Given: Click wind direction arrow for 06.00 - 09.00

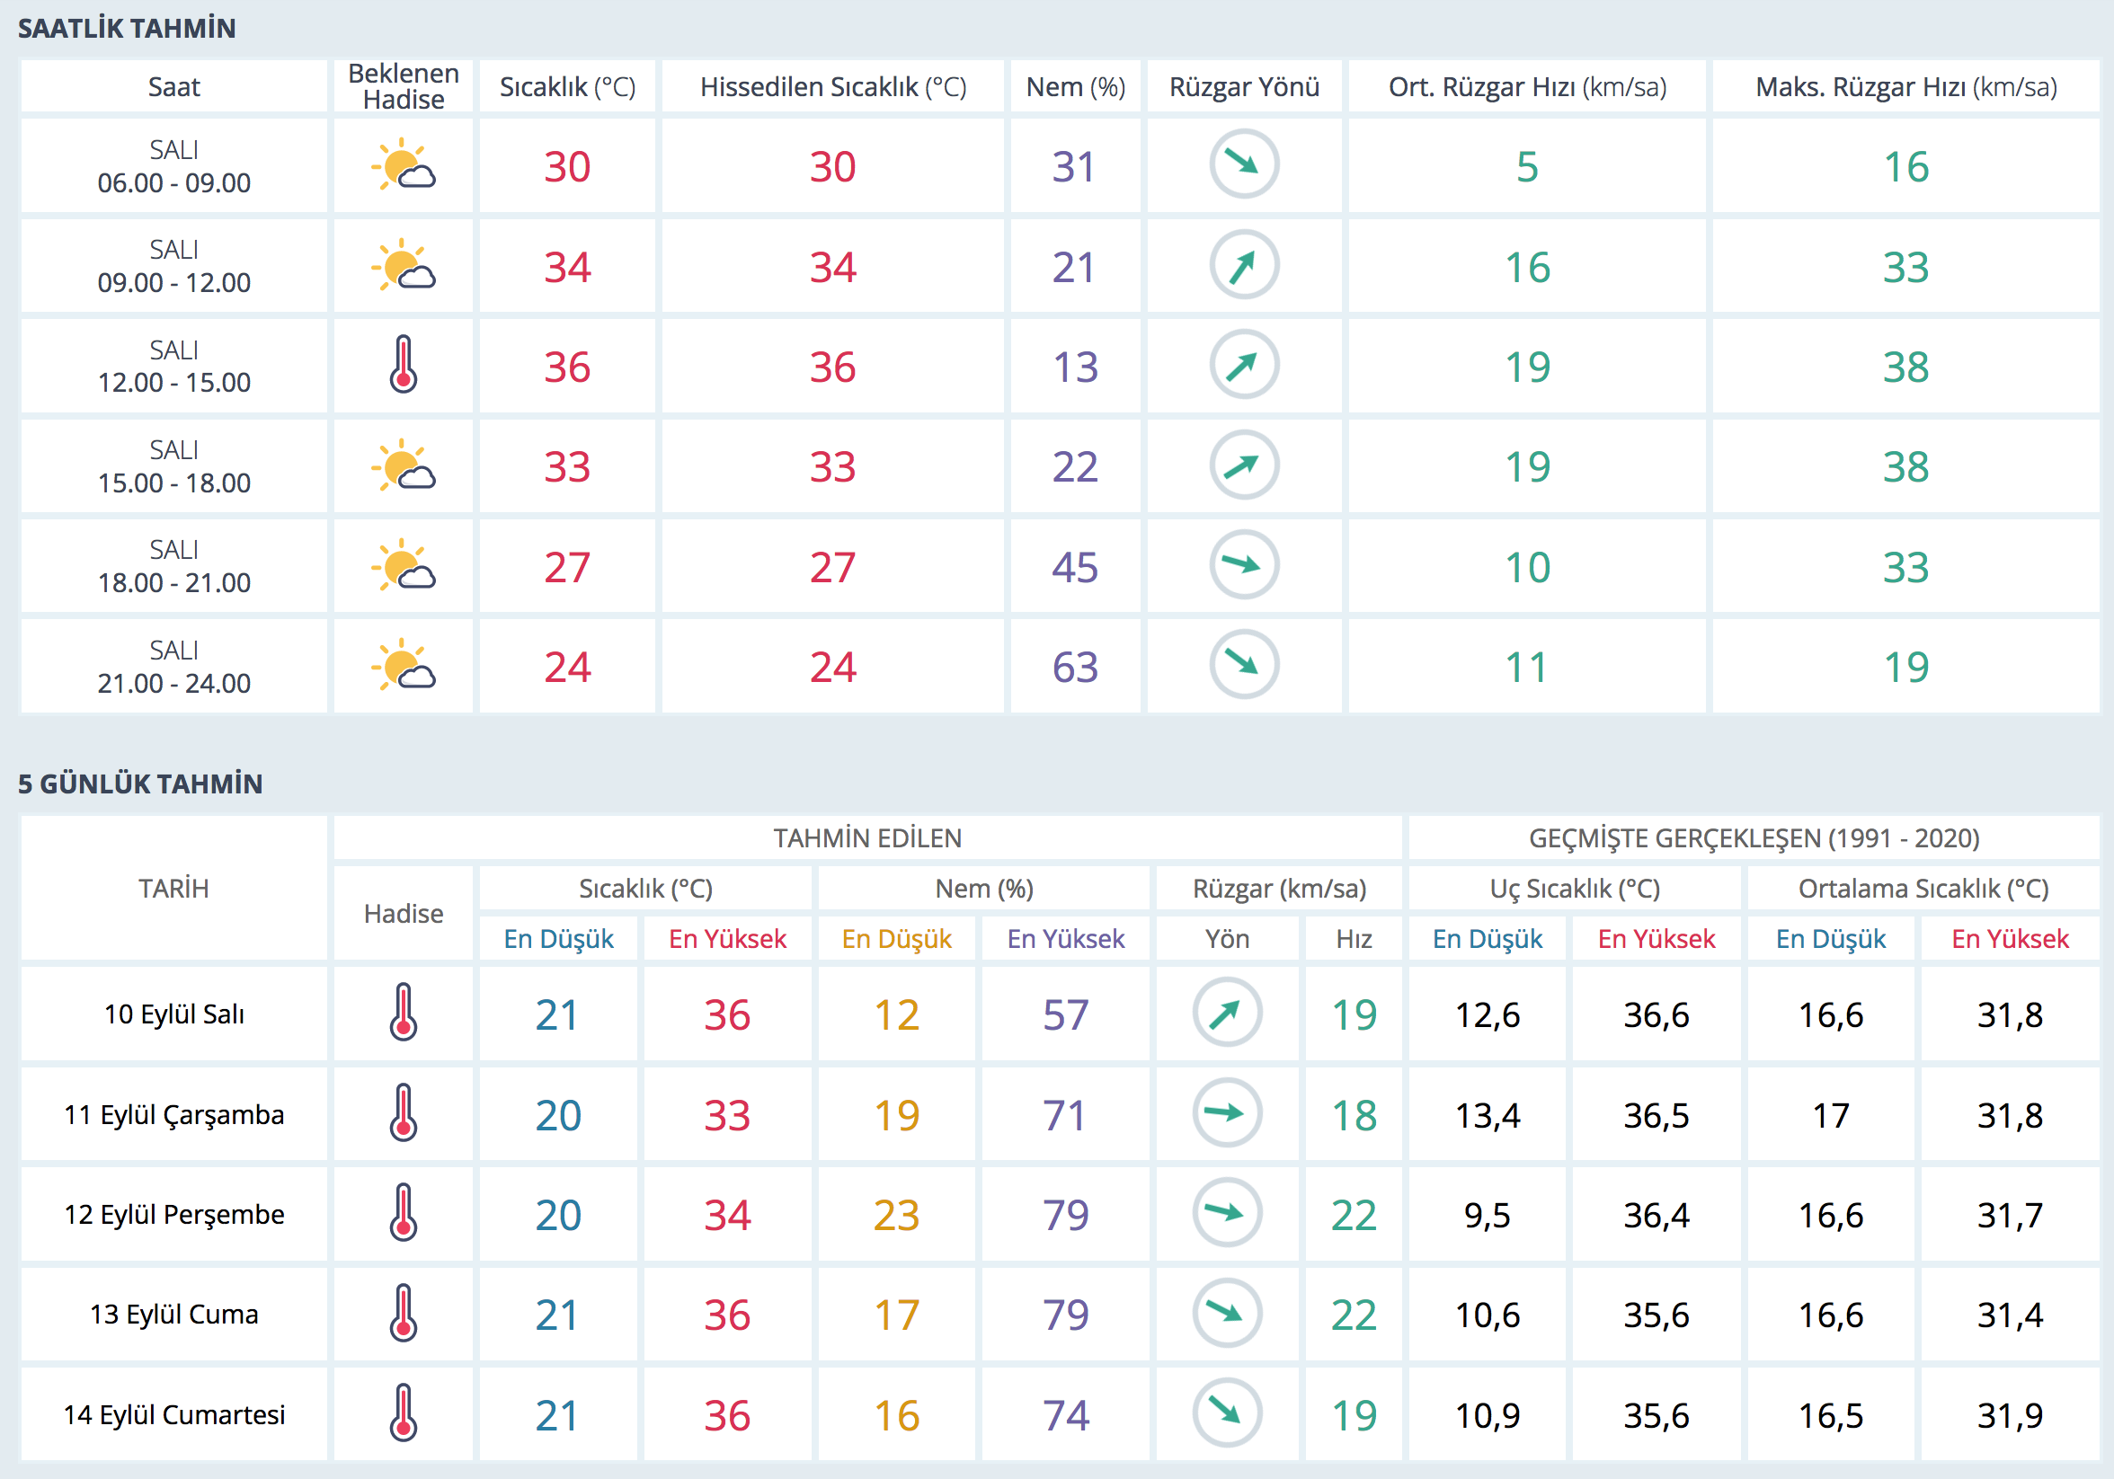Looking at the screenshot, I should [x=1244, y=164].
